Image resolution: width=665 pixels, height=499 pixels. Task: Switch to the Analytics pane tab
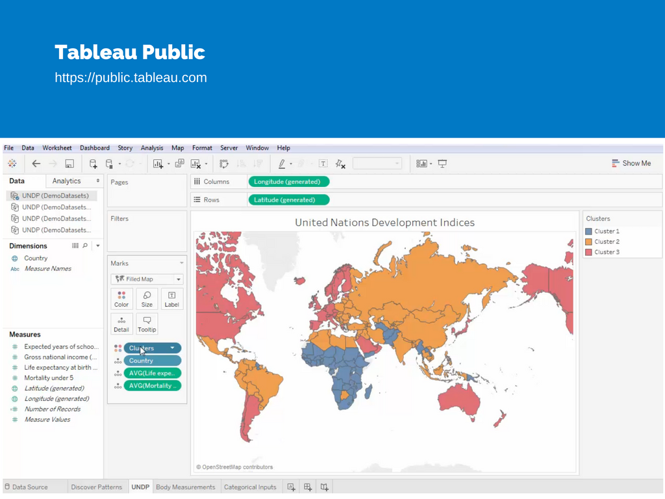coord(67,181)
